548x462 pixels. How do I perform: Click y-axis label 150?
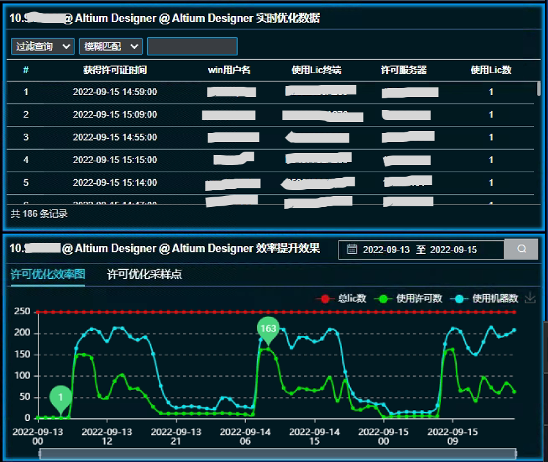(22, 354)
